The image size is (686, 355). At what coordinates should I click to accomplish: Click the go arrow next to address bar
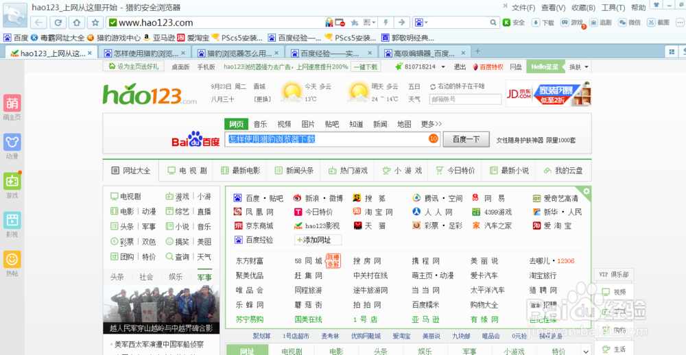pyautogui.click(x=401, y=23)
